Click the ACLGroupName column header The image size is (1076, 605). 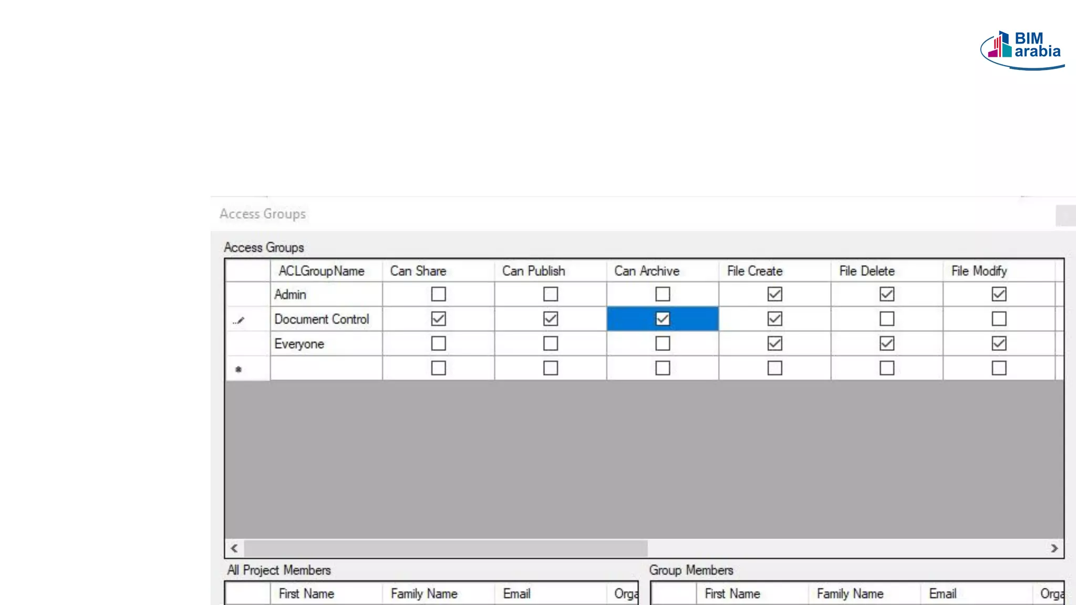(x=322, y=271)
